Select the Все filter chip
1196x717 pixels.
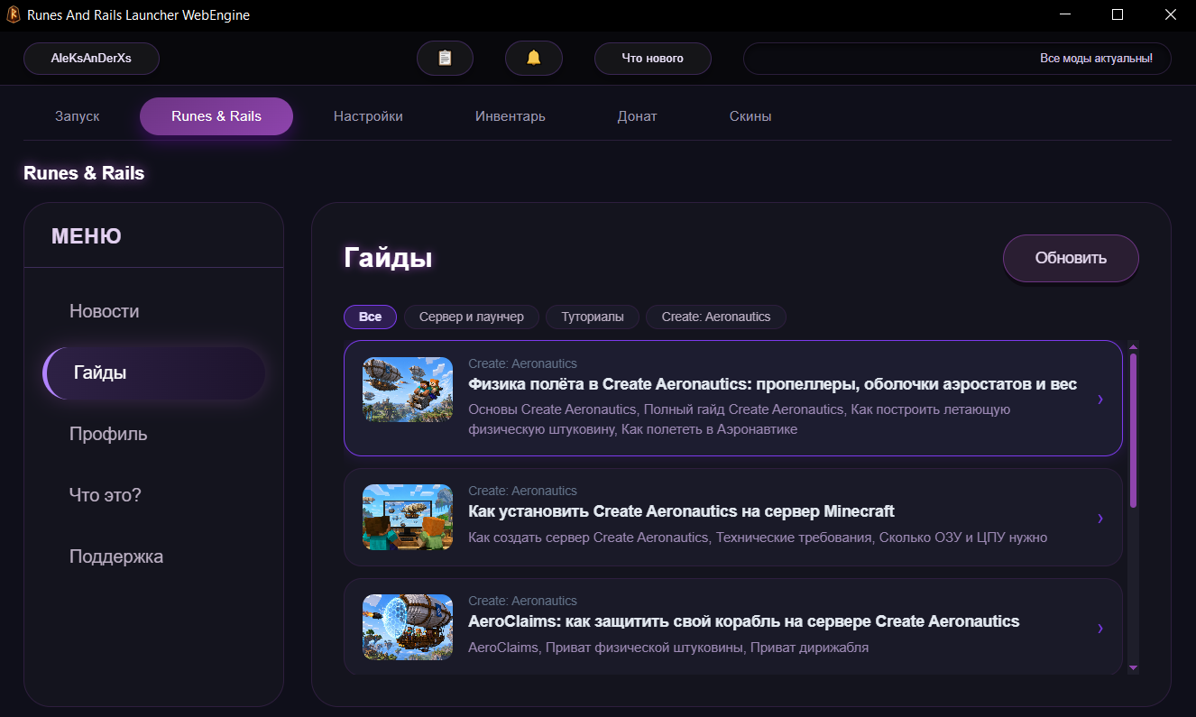[x=370, y=317]
